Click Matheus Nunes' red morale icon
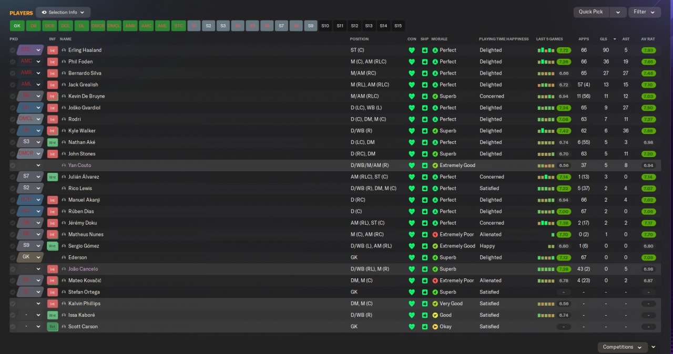 tap(435, 234)
